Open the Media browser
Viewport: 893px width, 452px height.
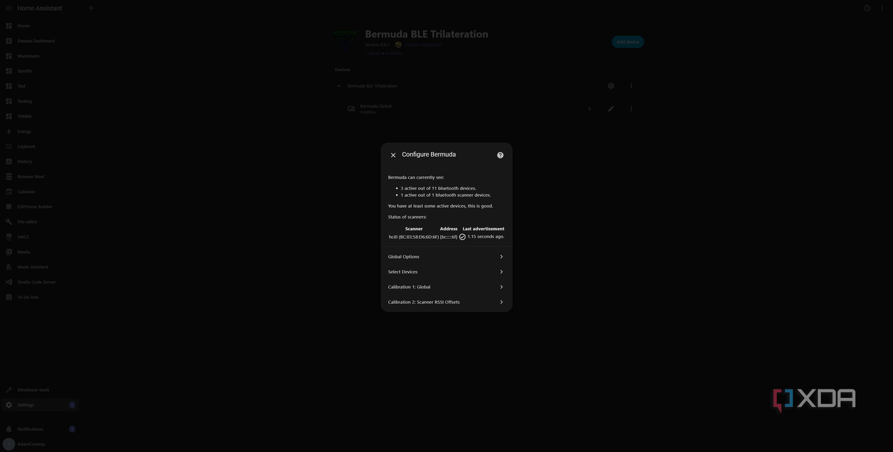click(x=39, y=252)
